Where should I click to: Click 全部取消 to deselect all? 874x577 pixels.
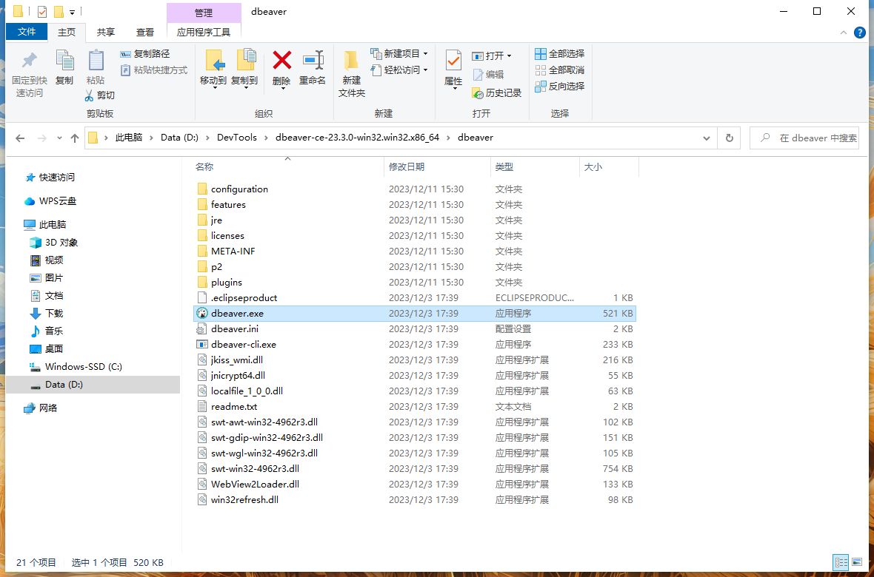click(x=560, y=70)
